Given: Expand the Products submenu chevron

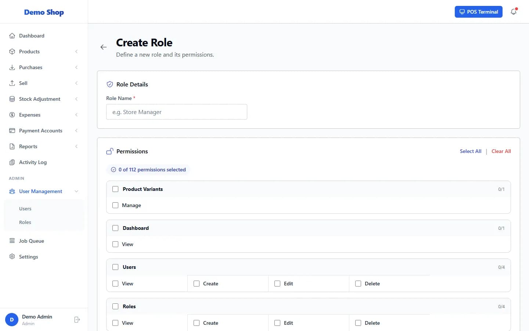Looking at the screenshot, I should point(76,51).
